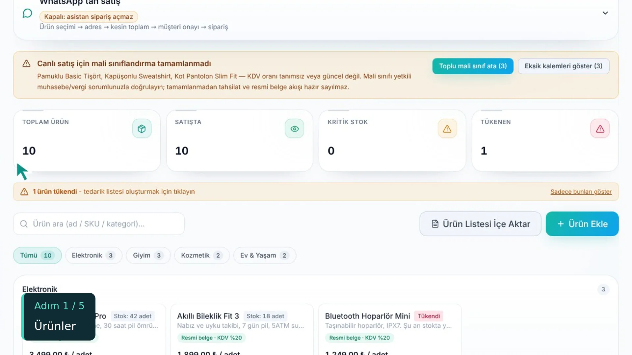Click Resmi belge KDV %20 tag on Akıllı Bileklik
Viewport: 632px width, 355px height.
click(x=211, y=338)
